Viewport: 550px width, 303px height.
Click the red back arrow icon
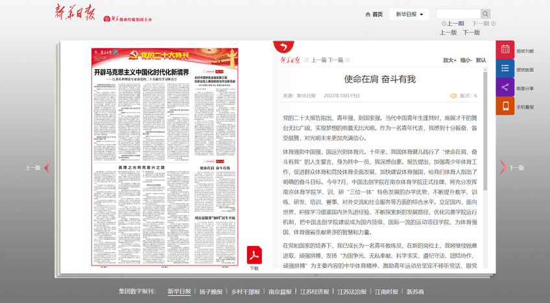coord(283,47)
